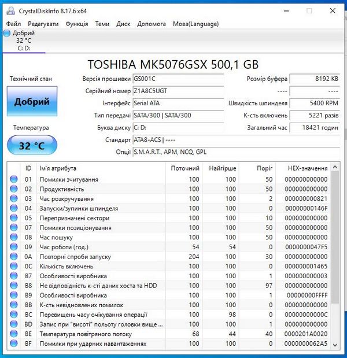This screenshot has width=347, height=358.
Task: Click the HEX-значення column header
Action: 307,168
